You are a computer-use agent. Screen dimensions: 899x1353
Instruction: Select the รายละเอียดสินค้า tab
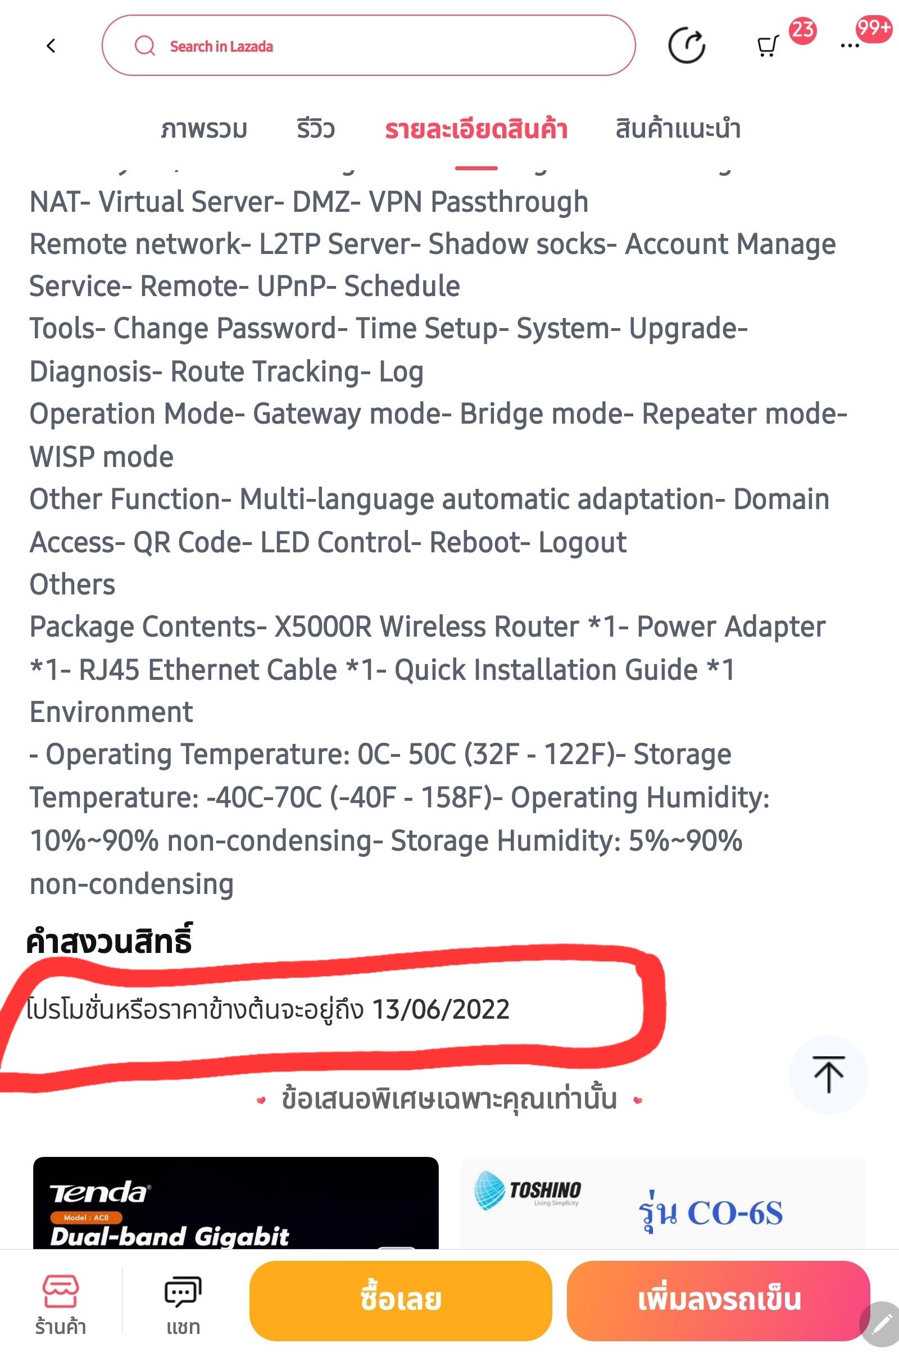(x=476, y=129)
